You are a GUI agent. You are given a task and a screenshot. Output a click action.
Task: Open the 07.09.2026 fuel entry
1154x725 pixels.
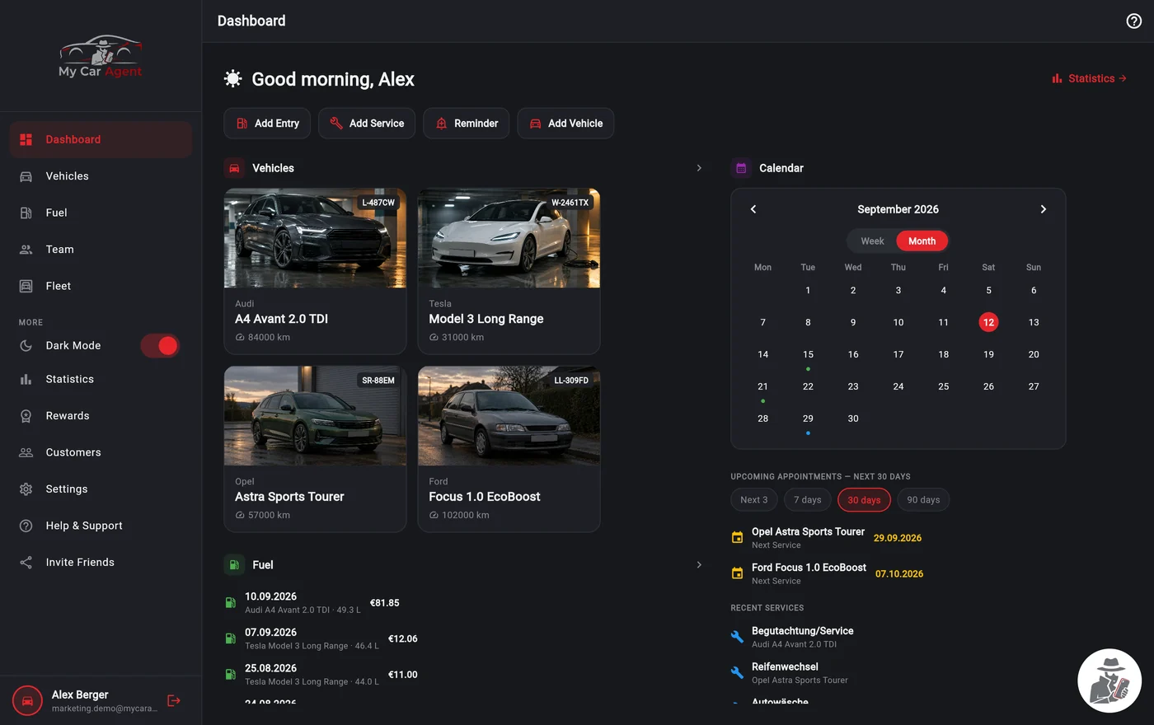click(321, 638)
